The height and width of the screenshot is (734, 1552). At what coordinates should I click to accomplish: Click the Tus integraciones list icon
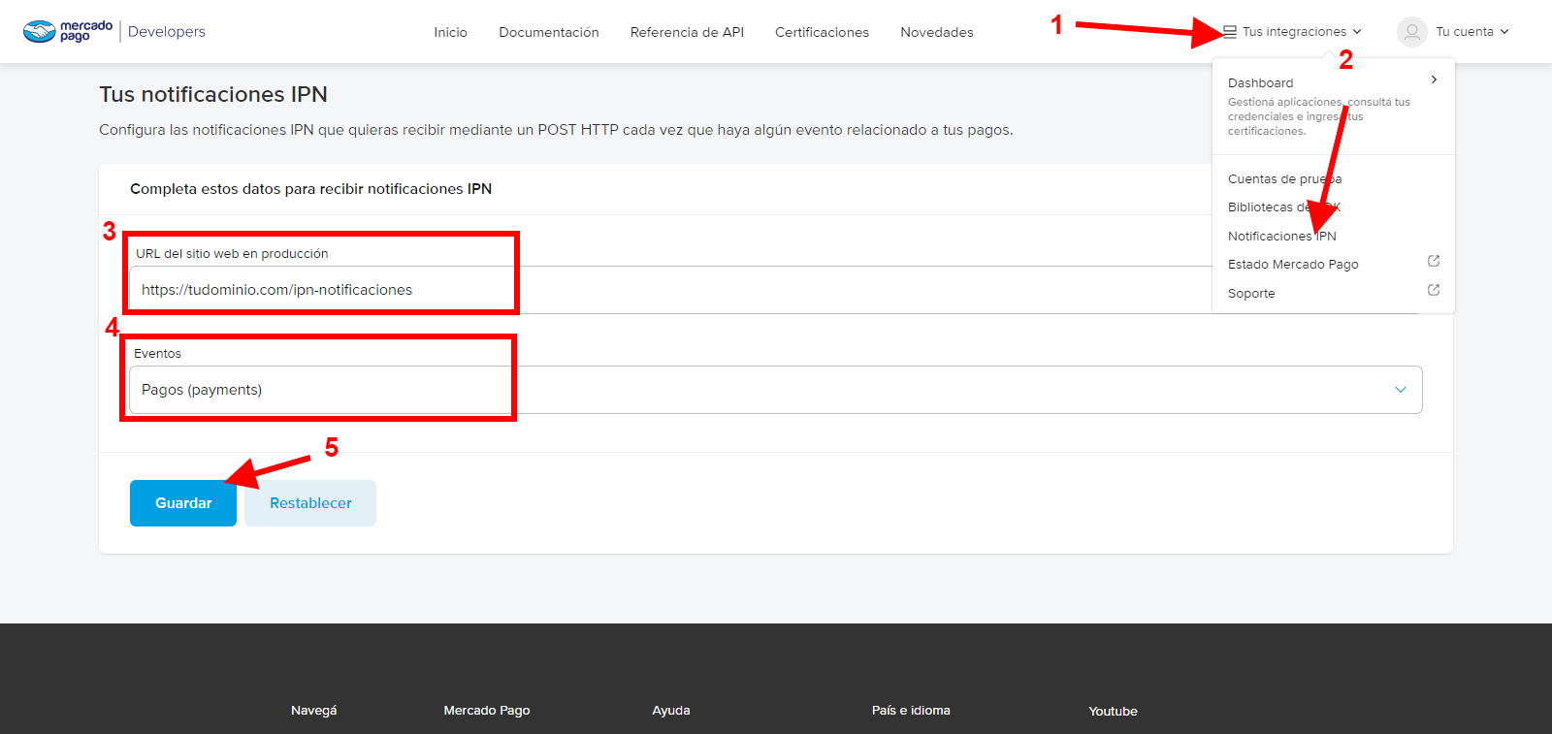(x=1230, y=32)
